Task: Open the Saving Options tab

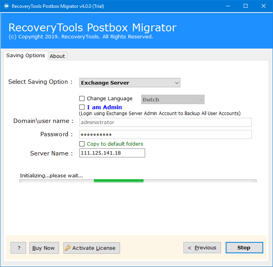Action: (x=25, y=56)
